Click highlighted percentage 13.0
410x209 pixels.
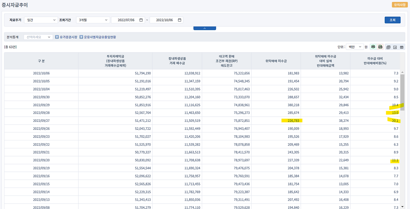pos(395,113)
